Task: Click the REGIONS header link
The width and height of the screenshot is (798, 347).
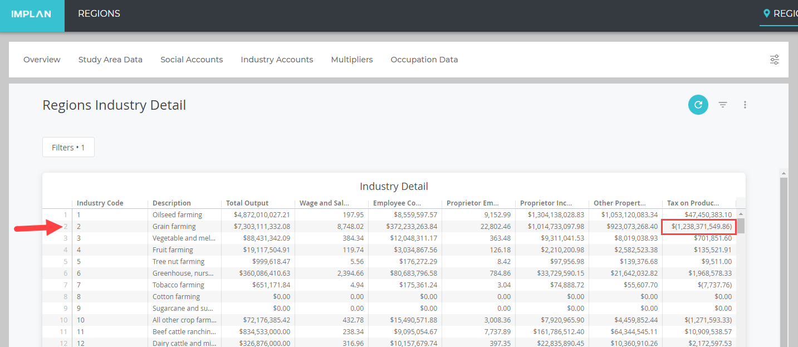Action: pos(99,14)
